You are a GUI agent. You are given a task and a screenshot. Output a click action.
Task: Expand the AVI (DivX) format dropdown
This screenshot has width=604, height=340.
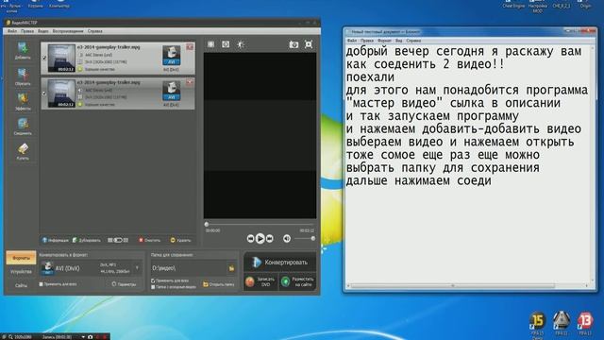pyautogui.click(x=137, y=267)
